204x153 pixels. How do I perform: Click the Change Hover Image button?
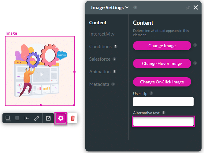162,63
